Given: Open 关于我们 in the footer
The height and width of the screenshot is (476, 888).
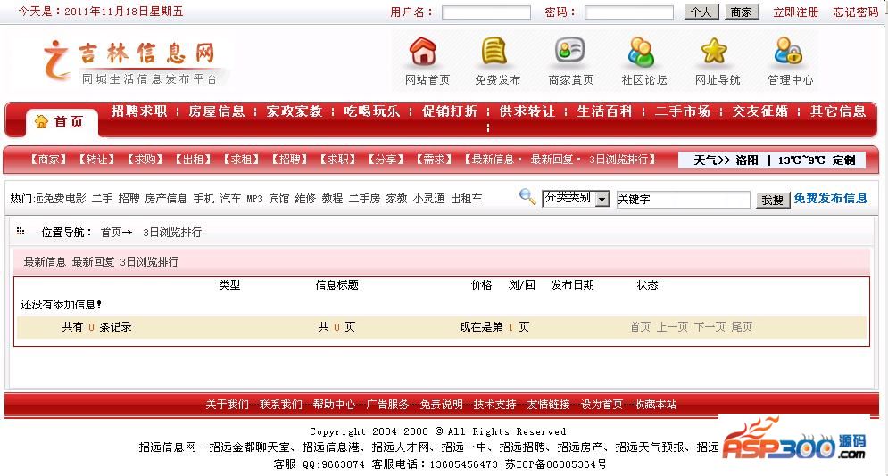Looking at the screenshot, I should (227, 404).
